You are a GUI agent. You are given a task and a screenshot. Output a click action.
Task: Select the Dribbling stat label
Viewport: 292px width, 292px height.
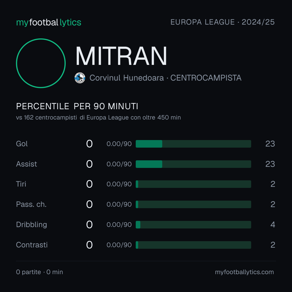pyautogui.click(x=31, y=225)
